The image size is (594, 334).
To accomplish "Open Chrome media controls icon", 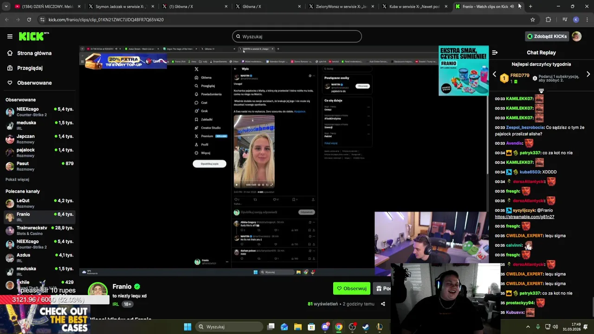I will click(564, 19).
